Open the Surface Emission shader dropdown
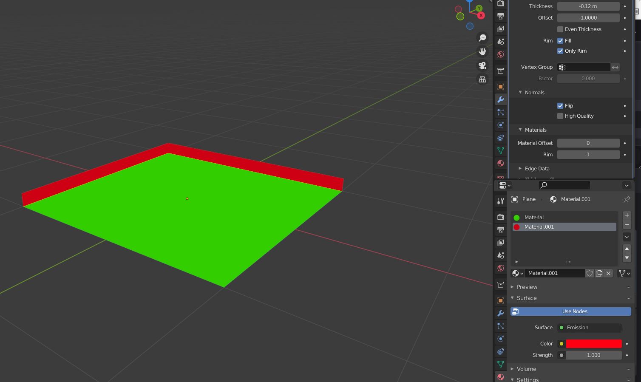Viewport: 641px width, 382px height. pyautogui.click(x=590, y=328)
